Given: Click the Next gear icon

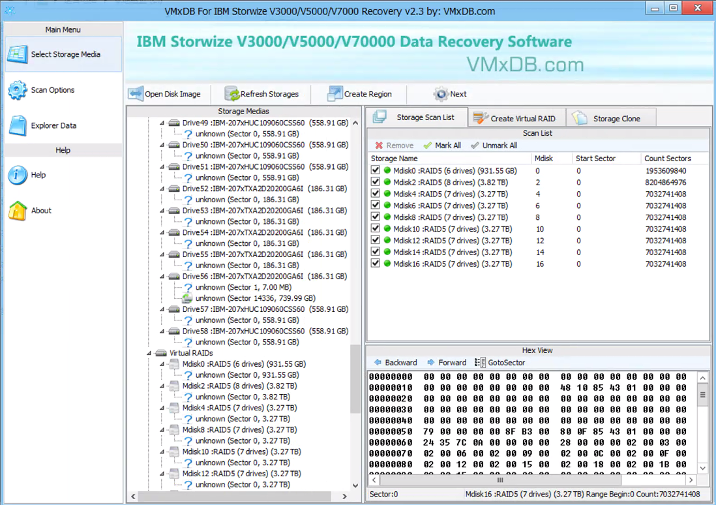Looking at the screenshot, I should click(x=441, y=94).
